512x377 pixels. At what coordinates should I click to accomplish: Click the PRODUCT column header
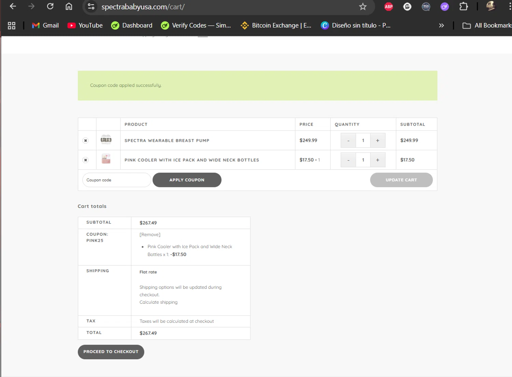tap(136, 124)
